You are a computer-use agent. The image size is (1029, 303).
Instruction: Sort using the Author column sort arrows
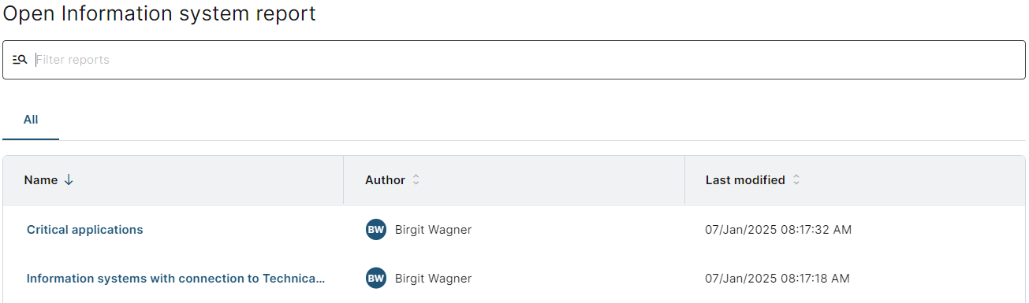pos(416,180)
